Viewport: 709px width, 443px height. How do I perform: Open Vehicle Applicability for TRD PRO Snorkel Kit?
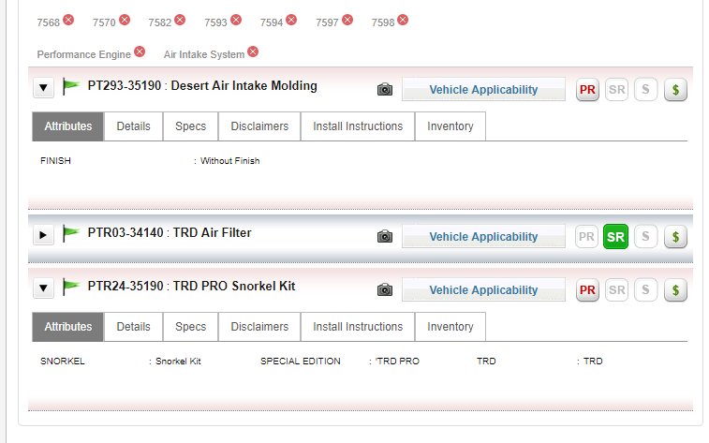tap(483, 289)
